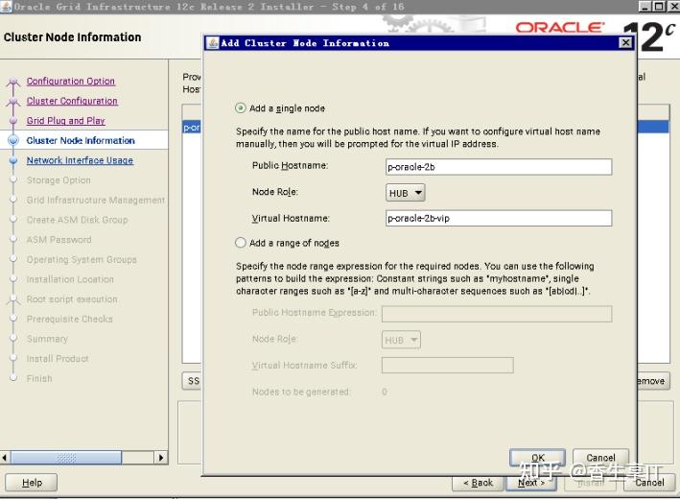Cancel the Add Cluster Node dialog
This screenshot has height=500, width=680.
pos(600,458)
